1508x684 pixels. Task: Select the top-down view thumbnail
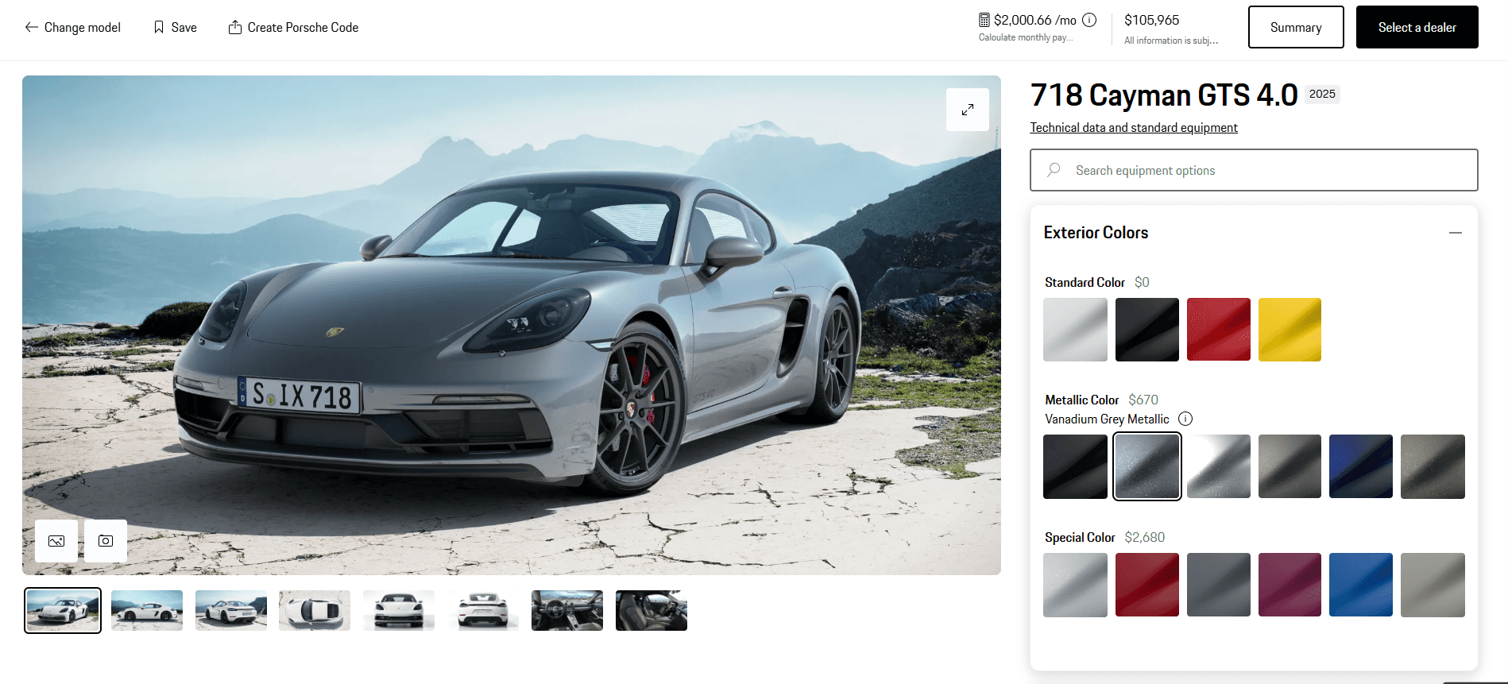pyautogui.click(x=315, y=610)
